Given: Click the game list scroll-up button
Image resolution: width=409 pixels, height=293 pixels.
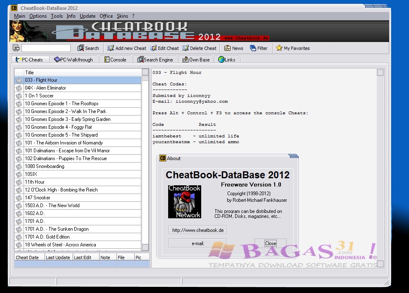Looking at the screenshot, I should point(145,72).
